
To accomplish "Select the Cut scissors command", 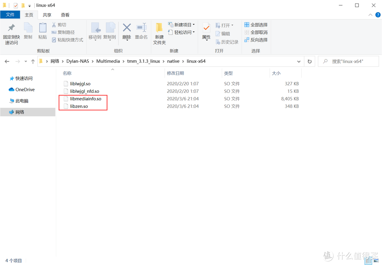I will [59, 25].
